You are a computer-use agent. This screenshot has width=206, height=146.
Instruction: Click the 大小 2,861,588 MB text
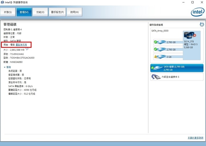[14, 50]
